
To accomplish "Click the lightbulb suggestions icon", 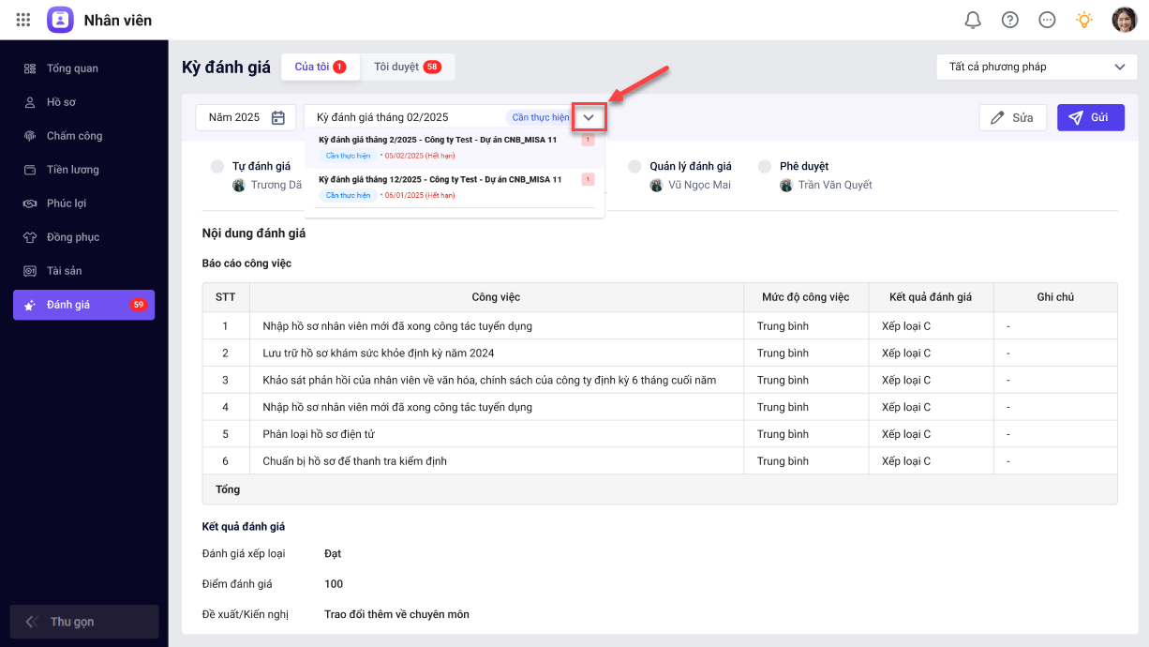I will pos(1084,20).
